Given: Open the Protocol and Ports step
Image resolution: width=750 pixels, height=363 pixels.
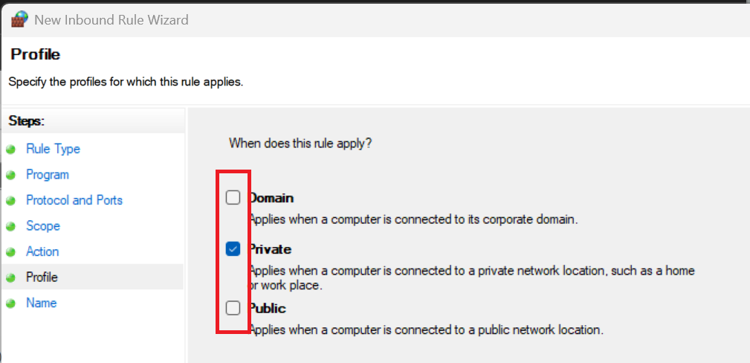Looking at the screenshot, I should pos(74,200).
